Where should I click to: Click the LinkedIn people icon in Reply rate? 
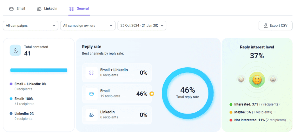(x=91, y=115)
